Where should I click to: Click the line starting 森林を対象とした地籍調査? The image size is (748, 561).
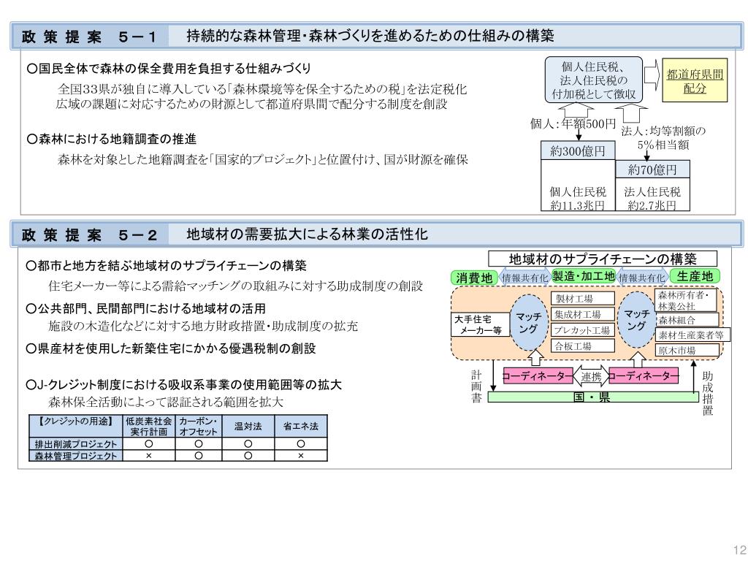coord(262,159)
